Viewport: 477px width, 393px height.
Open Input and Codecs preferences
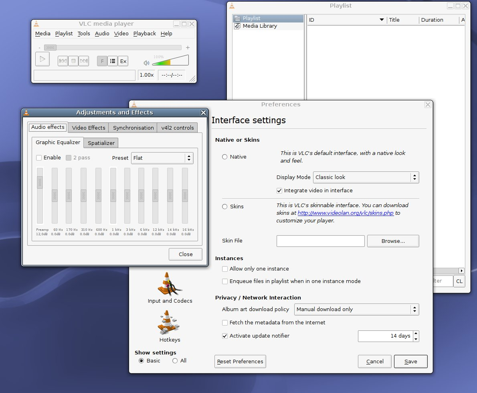point(170,287)
